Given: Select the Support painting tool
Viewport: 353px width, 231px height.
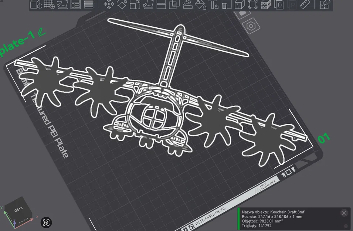Looking at the screenshot, I should click(187, 5).
